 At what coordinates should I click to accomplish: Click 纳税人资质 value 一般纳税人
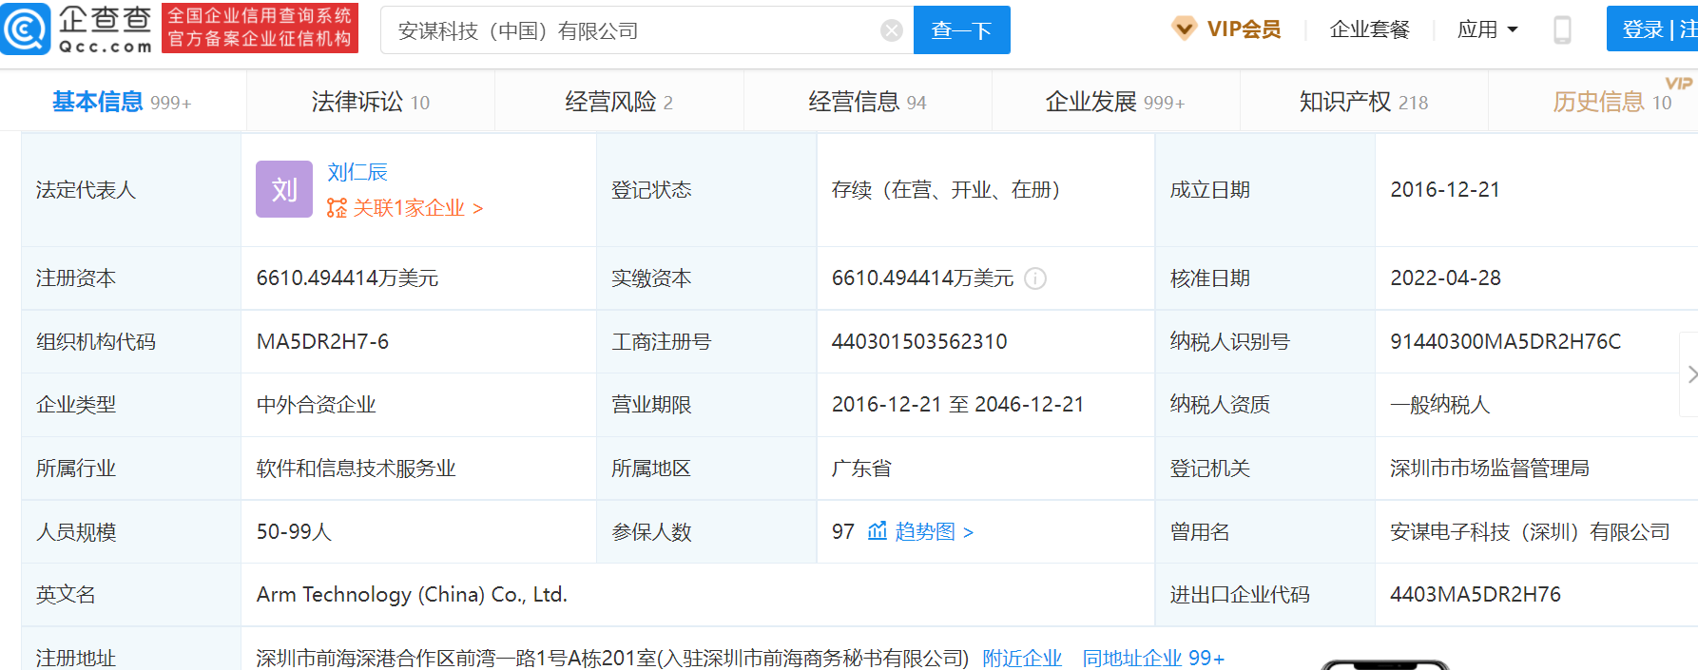pyautogui.click(x=1439, y=405)
